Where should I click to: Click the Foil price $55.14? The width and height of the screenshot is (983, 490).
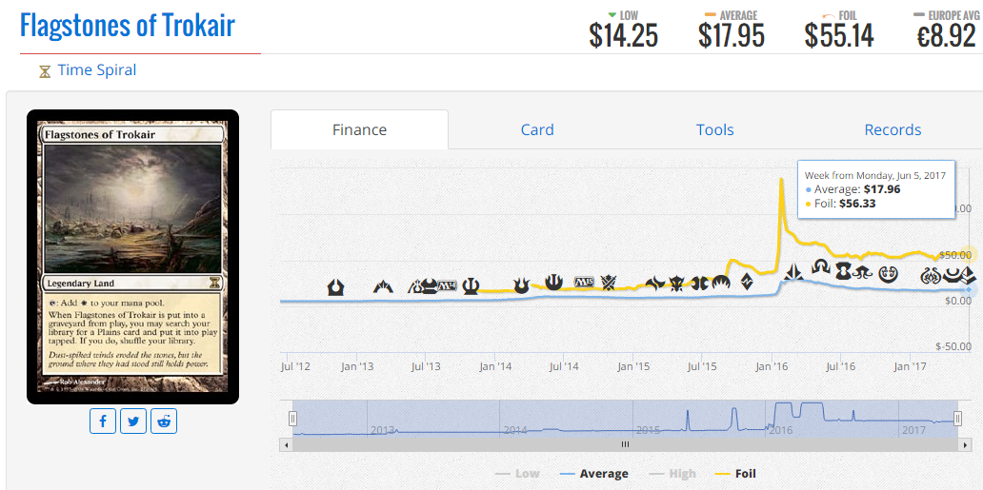point(839,37)
